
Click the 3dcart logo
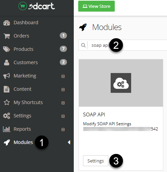click(x=37, y=6)
